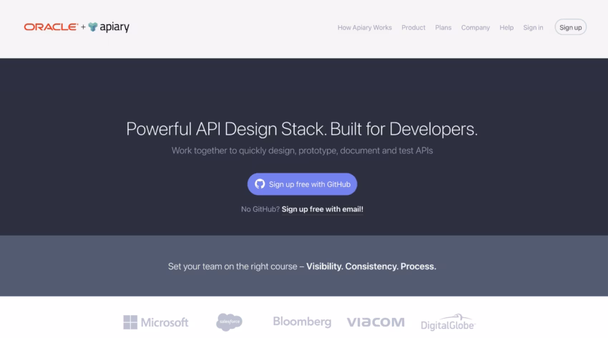
Task: Click Sign in in the header
Action: point(533,28)
